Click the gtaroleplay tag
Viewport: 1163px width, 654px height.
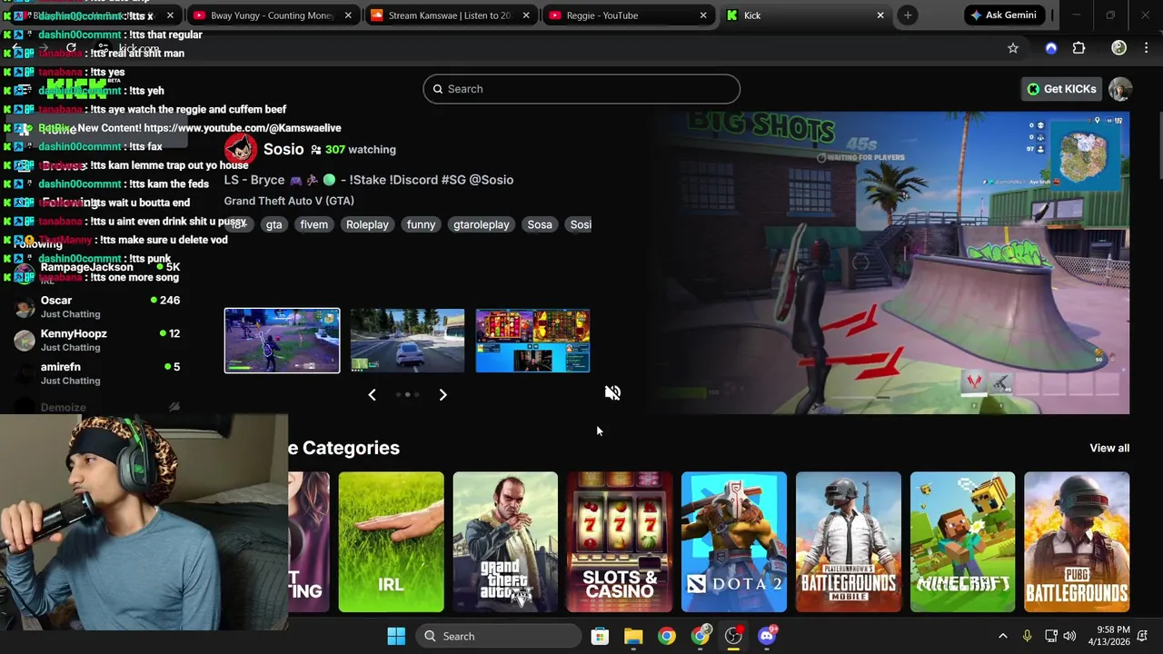(482, 224)
